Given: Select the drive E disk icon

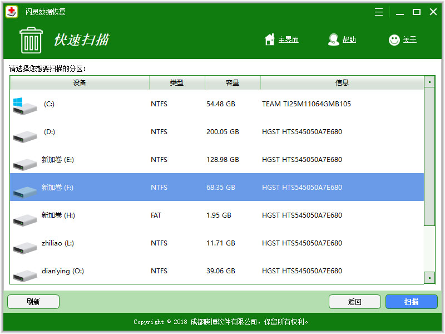Looking at the screenshot, I should click(x=25, y=164).
